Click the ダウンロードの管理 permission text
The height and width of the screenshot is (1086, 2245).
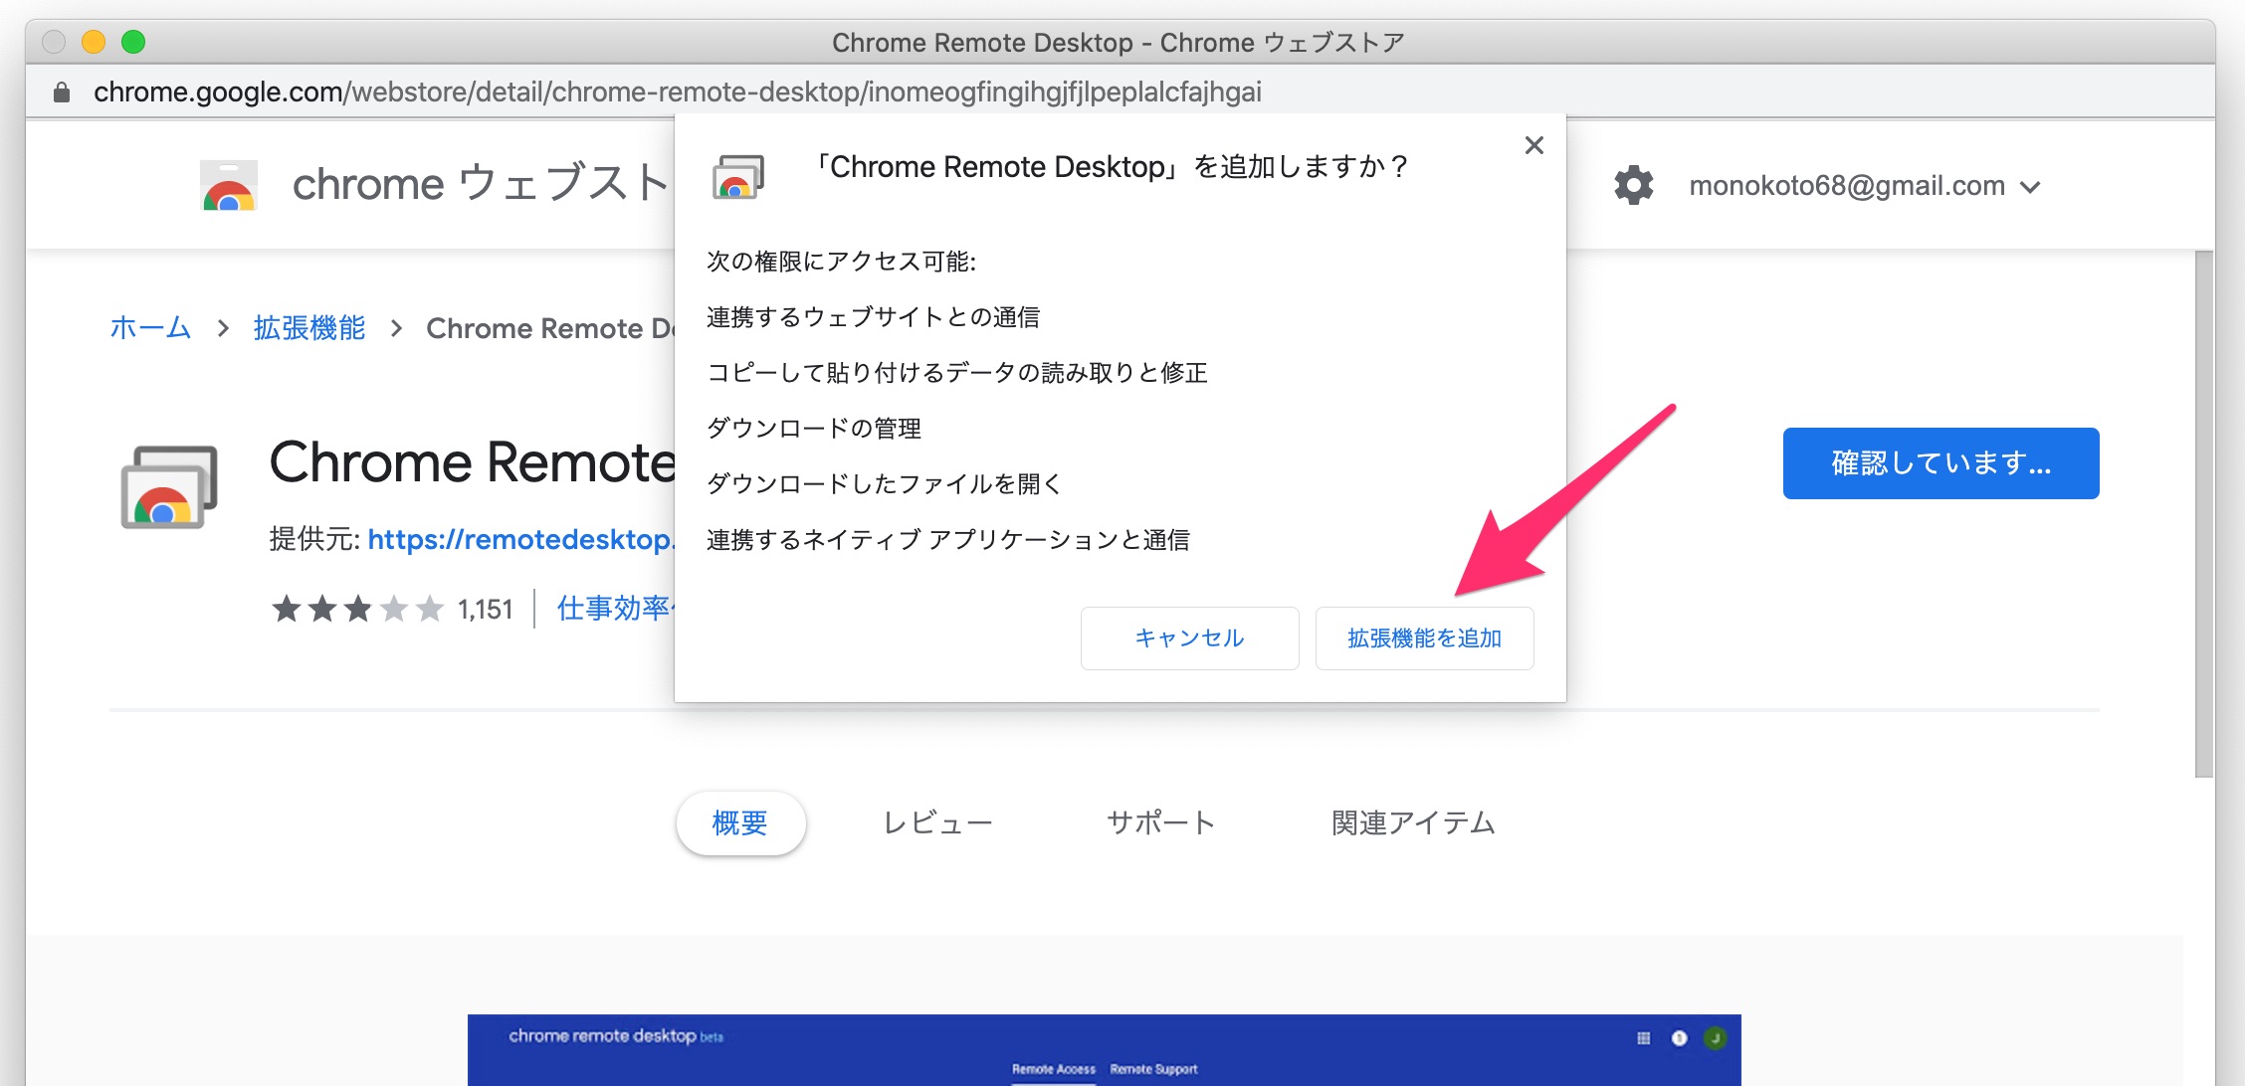tap(814, 429)
